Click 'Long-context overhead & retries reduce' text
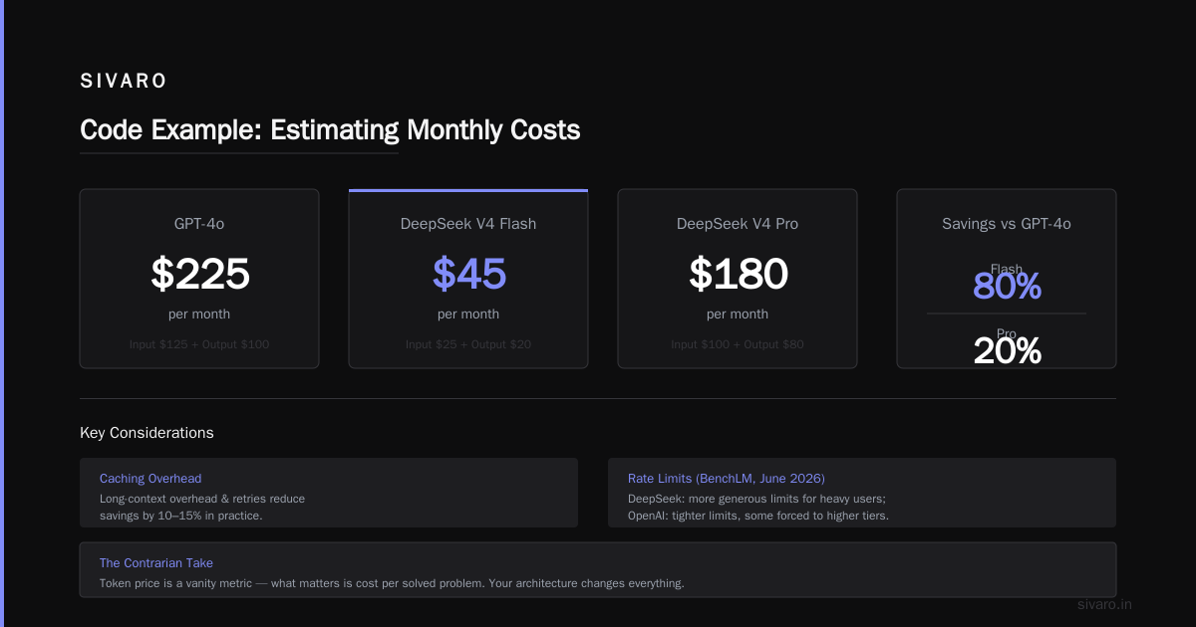This screenshot has height=627, width=1196. (x=202, y=499)
